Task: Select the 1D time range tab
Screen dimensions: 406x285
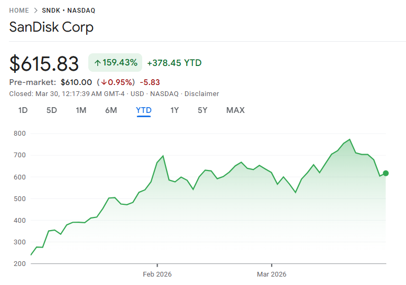Action: coord(23,110)
